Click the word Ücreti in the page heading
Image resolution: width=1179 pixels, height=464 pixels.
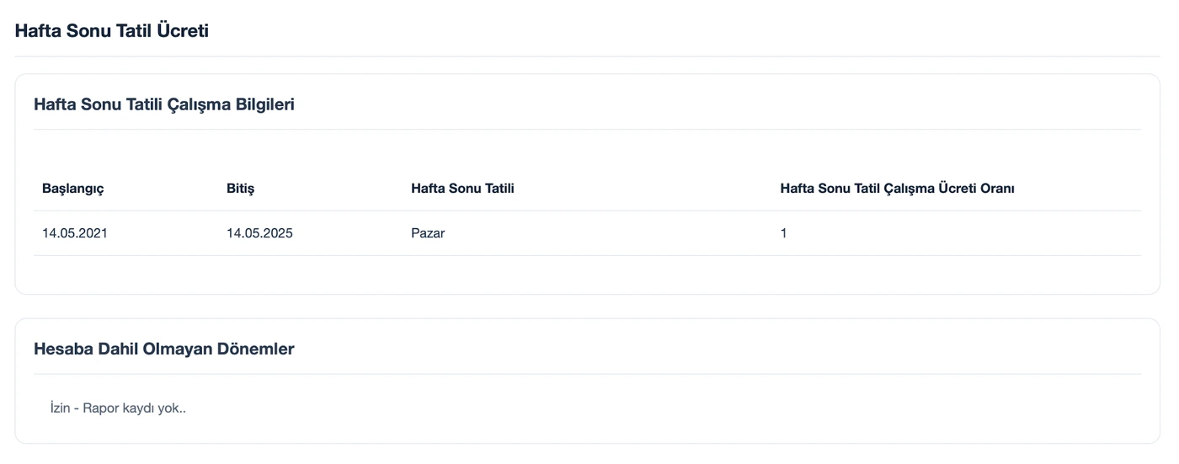[183, 31]
